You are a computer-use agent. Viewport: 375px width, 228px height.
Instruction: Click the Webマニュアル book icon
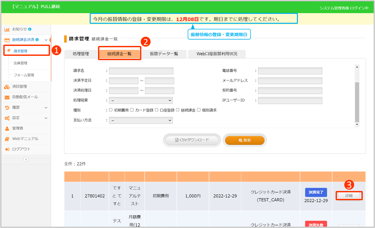[7, 139]
